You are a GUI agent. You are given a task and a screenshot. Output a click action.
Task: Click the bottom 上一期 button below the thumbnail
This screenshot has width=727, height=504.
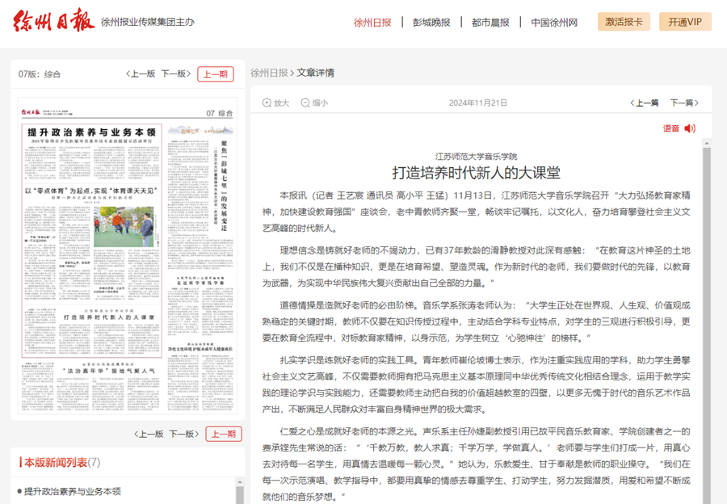tap(224, 434)
